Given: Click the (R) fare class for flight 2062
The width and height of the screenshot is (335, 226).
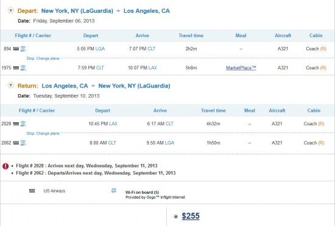Looking at the screenshot, I should point(321,143).
